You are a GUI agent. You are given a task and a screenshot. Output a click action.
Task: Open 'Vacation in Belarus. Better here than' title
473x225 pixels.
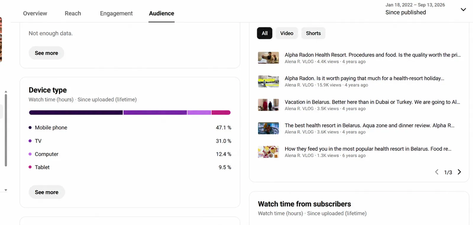372,102
